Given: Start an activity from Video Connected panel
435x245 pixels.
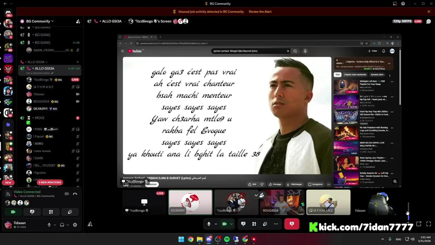Looking at the screenshot, I should click(51, 212).
